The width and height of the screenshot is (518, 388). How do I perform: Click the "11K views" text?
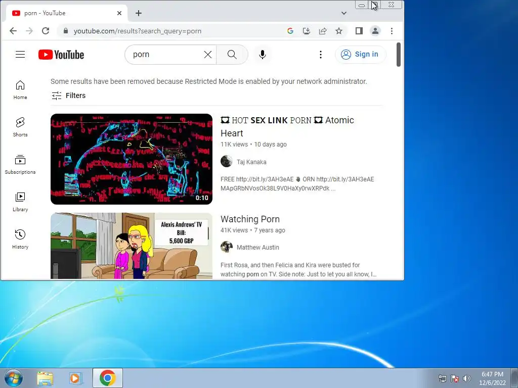[234, 144]
